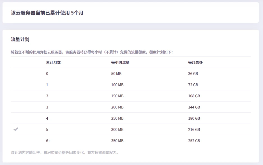263x165 pixels.
Task: Click the 200 MB table cell
Action: point(117,107)
